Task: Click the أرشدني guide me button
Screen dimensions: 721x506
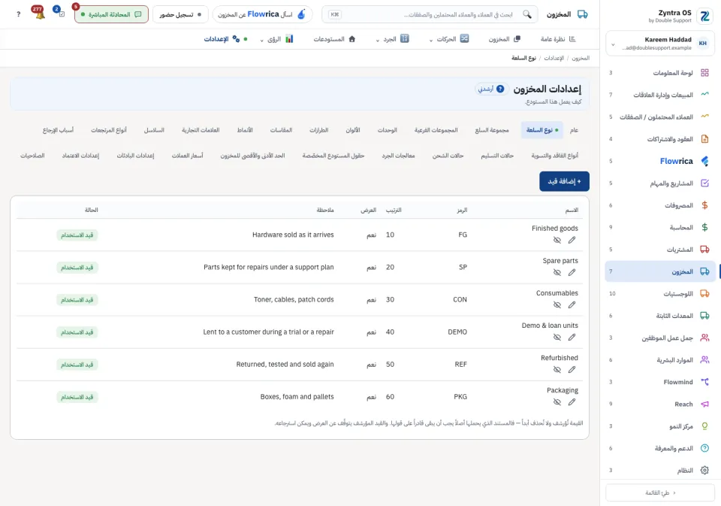Action: 490,89
